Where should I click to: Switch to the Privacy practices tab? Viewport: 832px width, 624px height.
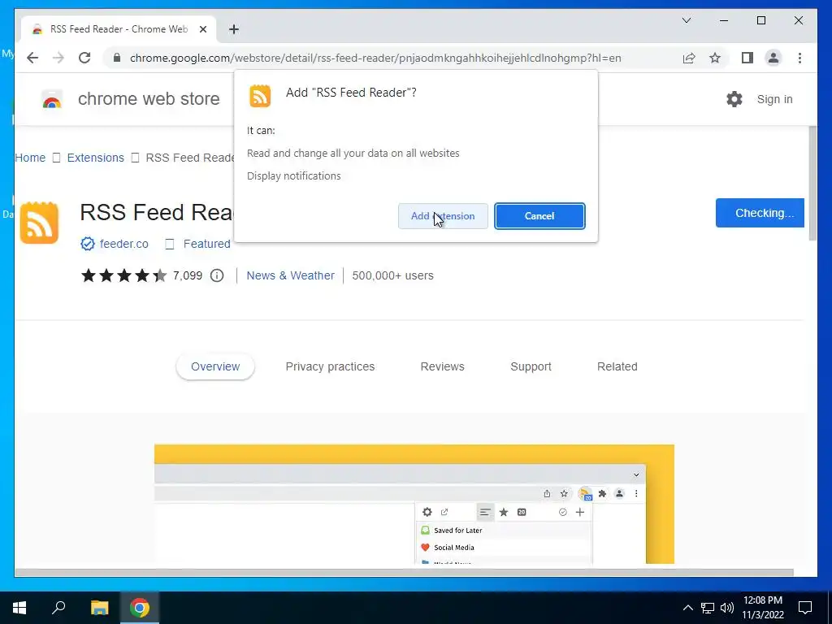(x=330, y=366)
